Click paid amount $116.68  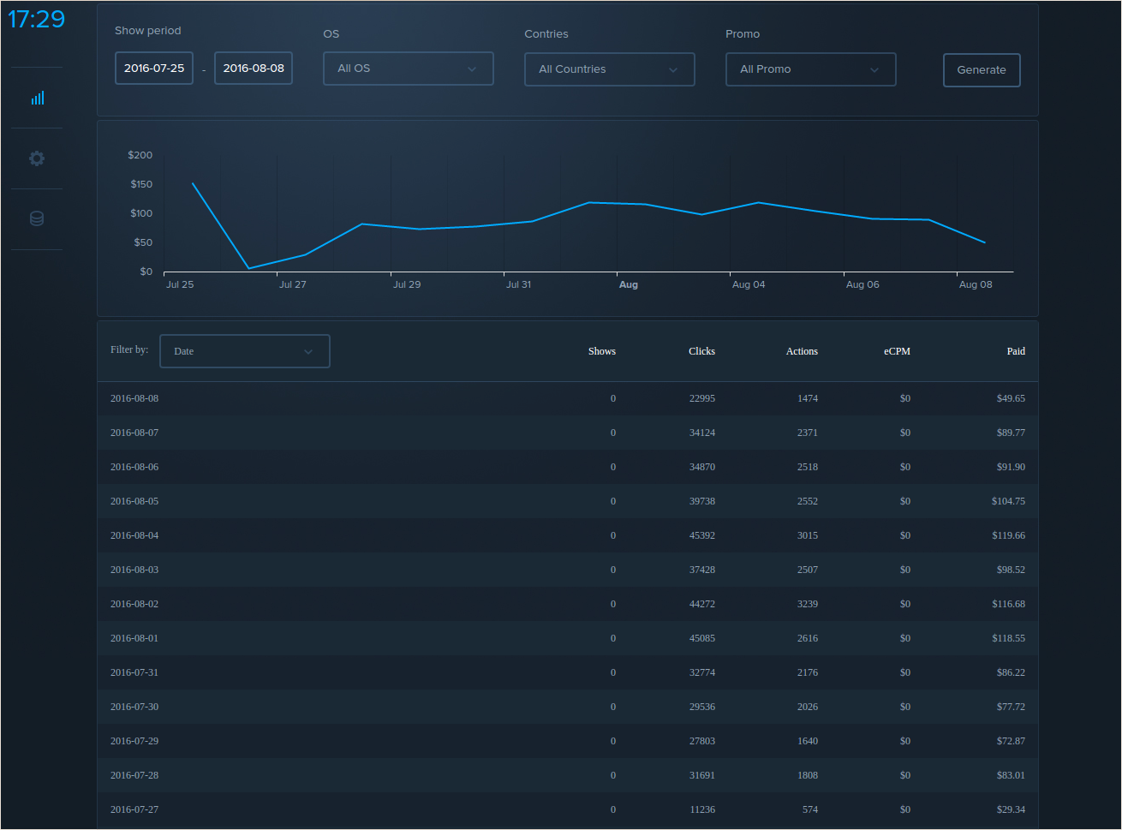(x=1008, y=604)
